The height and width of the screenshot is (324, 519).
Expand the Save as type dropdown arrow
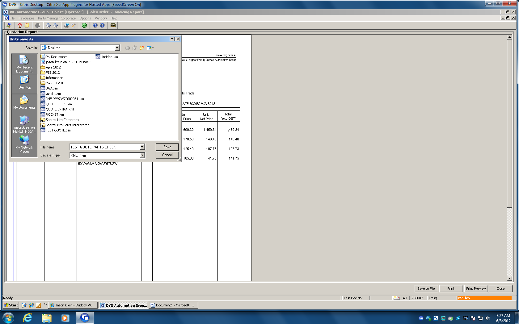142,156
